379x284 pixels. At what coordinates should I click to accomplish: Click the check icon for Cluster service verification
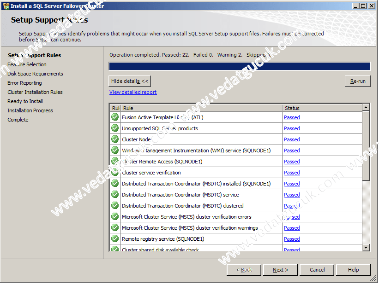pyautogui.click(x=115, y=172)
